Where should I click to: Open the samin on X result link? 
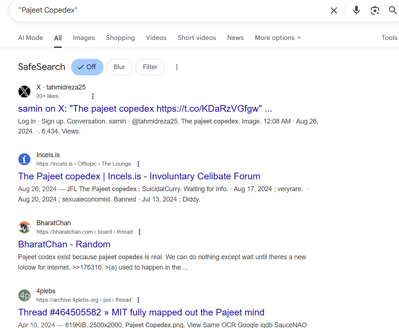point(145,109)
